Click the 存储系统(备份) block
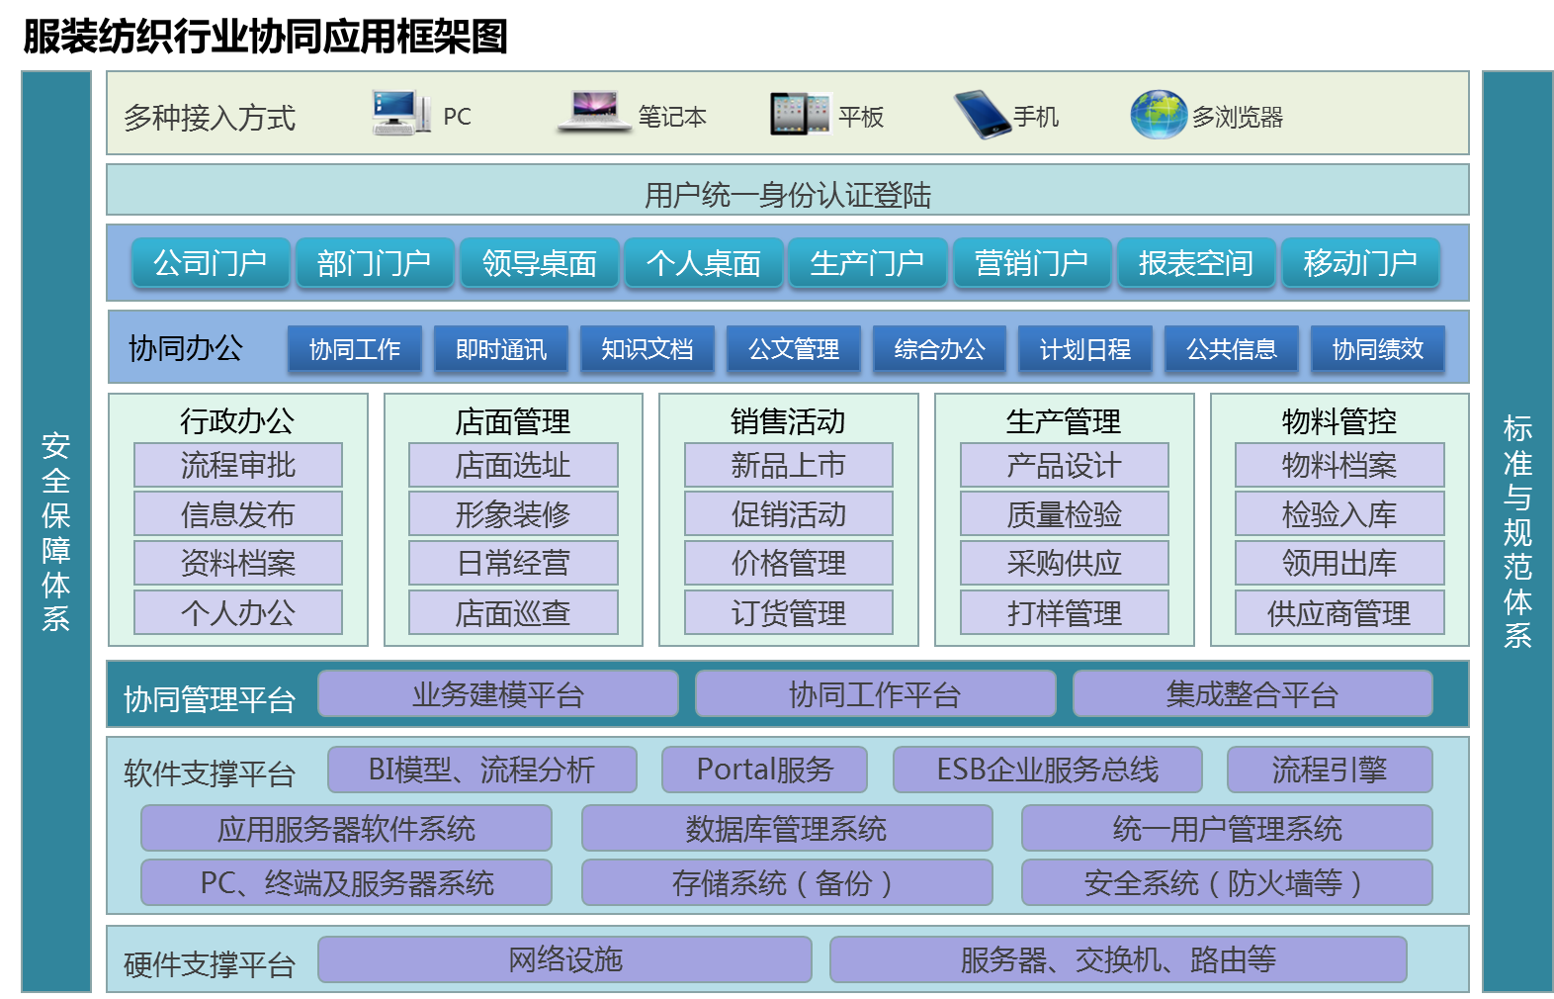The height and width of the screenshot is (999, 1554). (787, 882)
